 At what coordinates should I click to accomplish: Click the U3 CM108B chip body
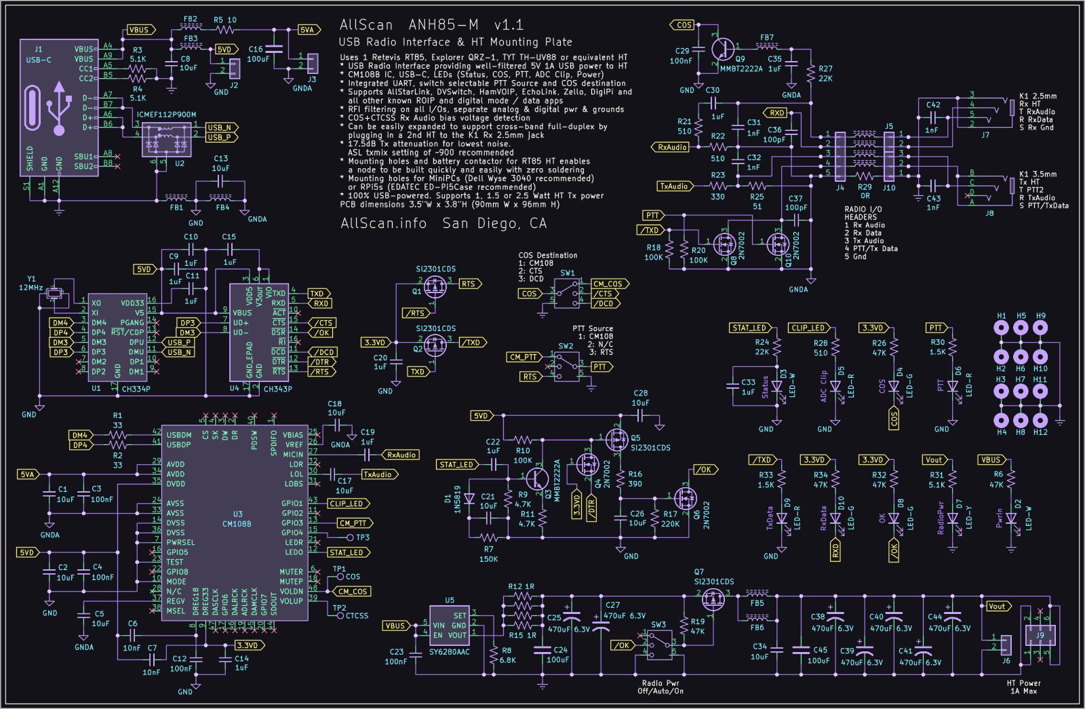235,522
